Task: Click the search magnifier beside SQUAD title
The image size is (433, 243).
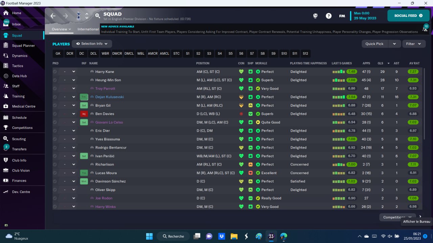Action: click(97, 16)
